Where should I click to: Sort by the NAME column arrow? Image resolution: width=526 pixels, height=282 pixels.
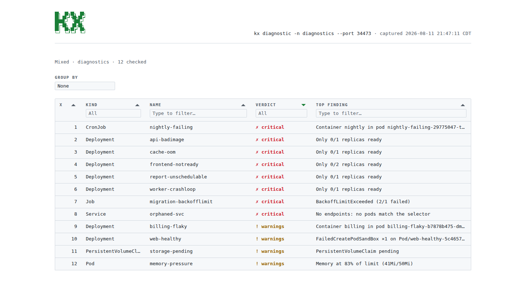243,105
